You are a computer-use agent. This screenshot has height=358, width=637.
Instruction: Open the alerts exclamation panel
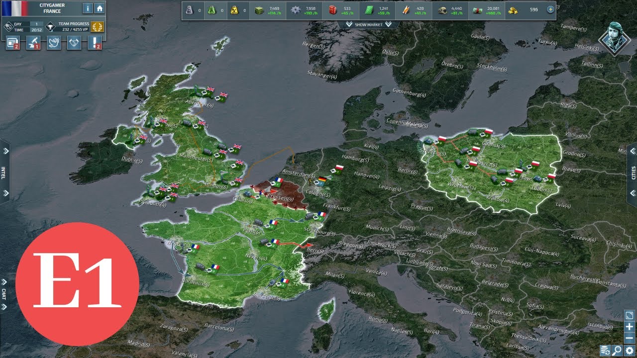point(95,43)
